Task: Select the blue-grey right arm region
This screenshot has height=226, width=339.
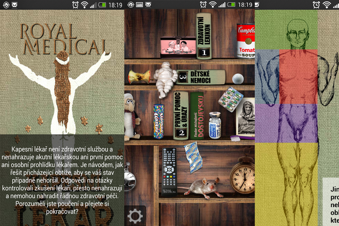Action: coord(267,77)
